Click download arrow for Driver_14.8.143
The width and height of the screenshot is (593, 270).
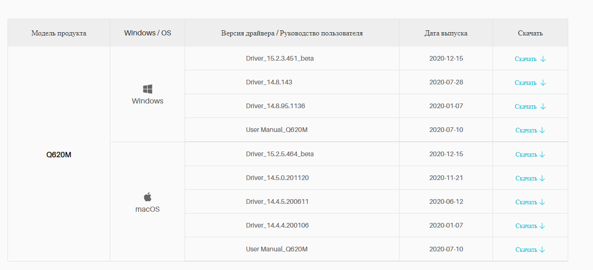coord(543,83)
